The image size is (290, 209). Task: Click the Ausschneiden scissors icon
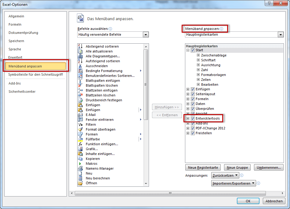[x=80, y=66]
